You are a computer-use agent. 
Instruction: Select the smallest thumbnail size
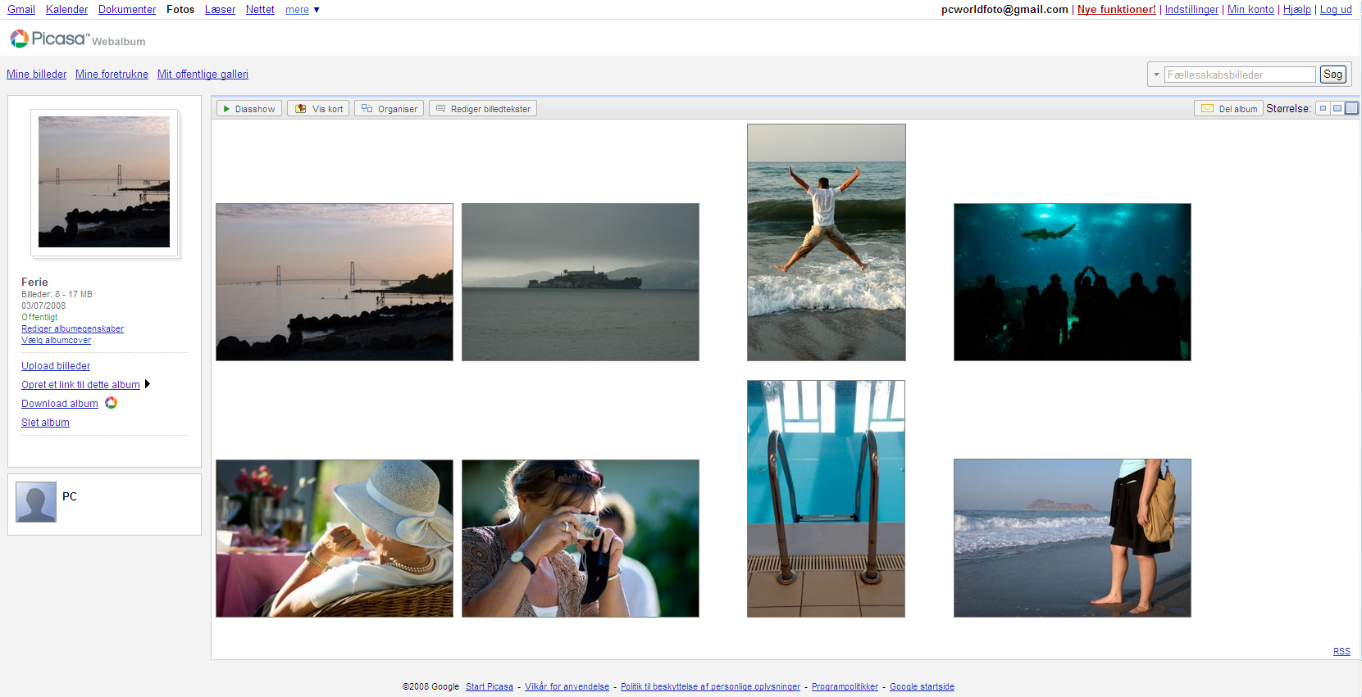pyautogui.click(x=1323, y=108)
